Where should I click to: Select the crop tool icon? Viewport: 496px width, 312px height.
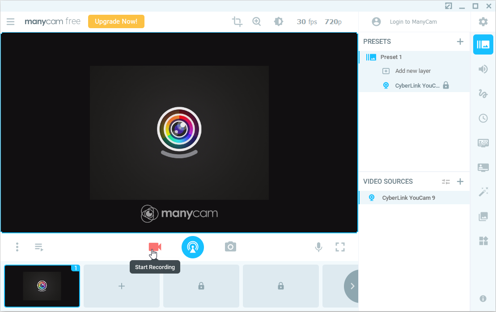pos(237,21)
